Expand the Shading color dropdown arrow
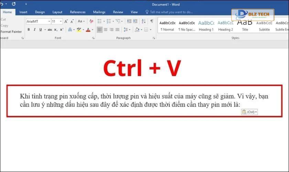Screen dimensions: 289x172 coord(141,30)
